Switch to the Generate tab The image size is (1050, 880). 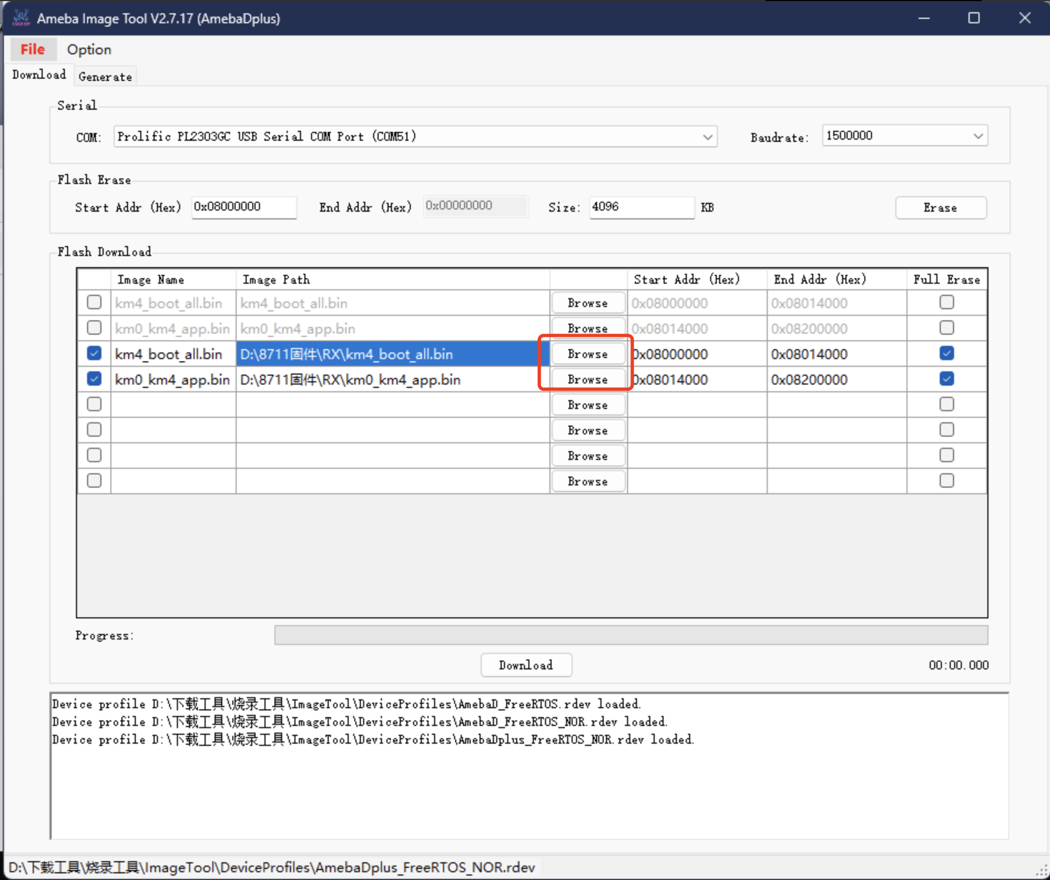(105, 76)
